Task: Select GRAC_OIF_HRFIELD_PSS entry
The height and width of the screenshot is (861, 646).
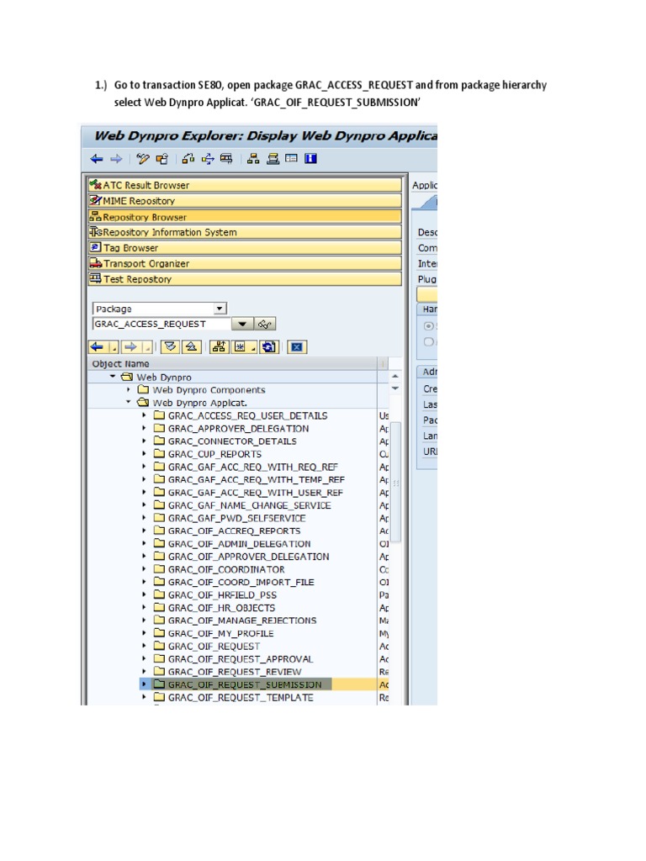Action: (x=222, y=595)
